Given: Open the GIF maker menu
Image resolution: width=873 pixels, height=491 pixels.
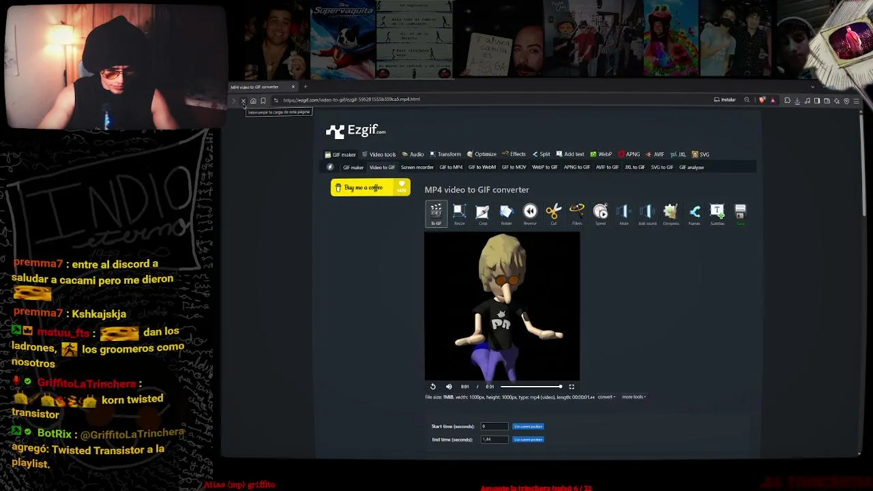Looking at the screenshot, I should (340, 154).
